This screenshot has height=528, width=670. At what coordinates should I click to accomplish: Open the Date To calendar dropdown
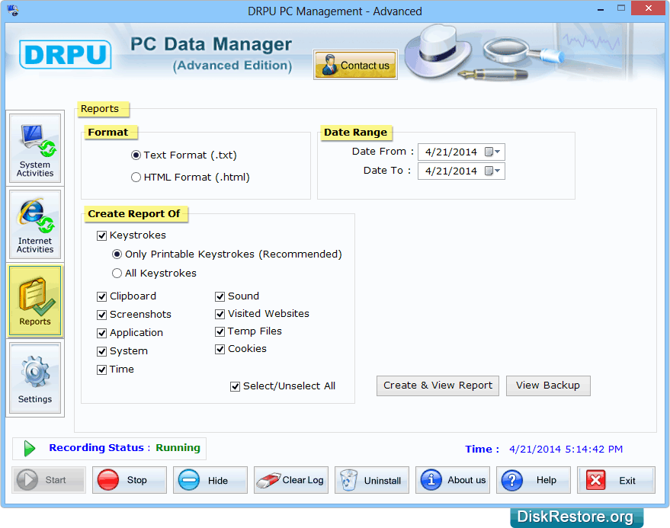pyautogui.click(x=492, y=171)
